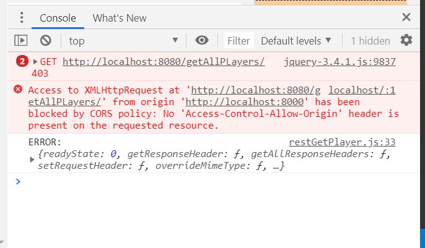The image size is (425, 248).
Task: Open the top JavaScript context dropdown
Action: click(x=123, y=41)
